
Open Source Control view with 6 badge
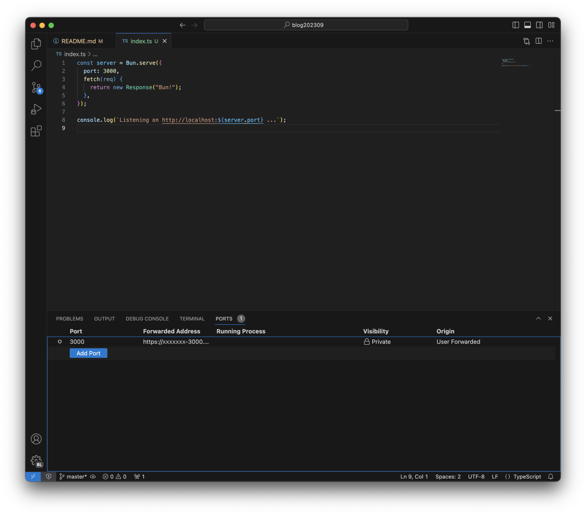(37, 88)
